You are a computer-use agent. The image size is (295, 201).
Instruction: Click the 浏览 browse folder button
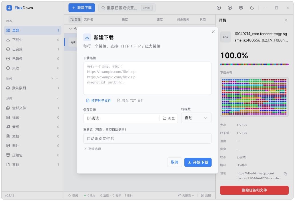(169, 118)
